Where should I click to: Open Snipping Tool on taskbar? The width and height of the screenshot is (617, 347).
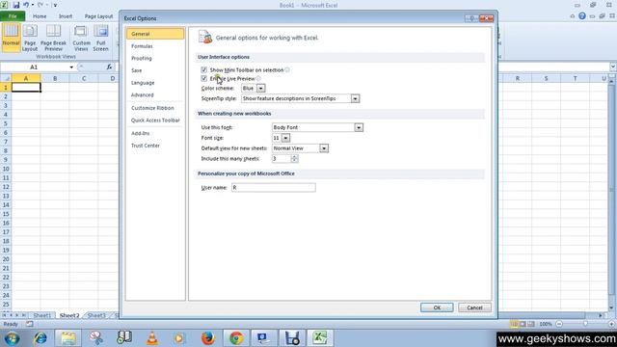[x=95, y=338]
